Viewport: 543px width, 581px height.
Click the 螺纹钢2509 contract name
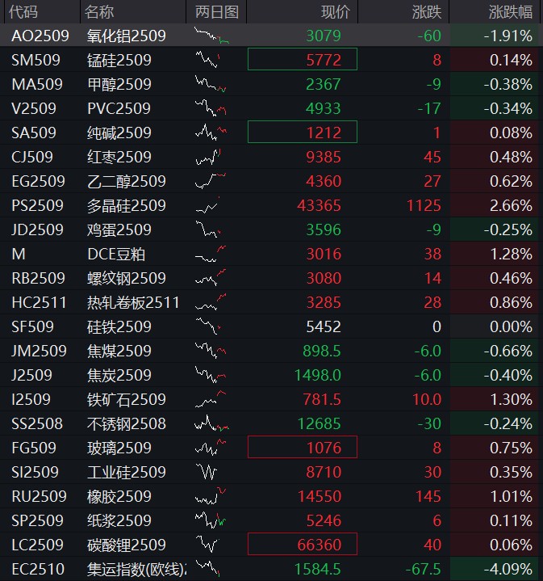pyautogui.click(x=127, y=278)
